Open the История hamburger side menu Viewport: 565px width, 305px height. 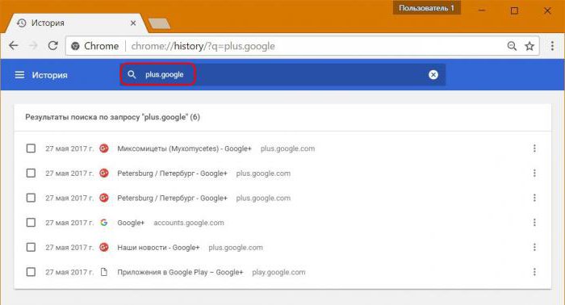point(19,75)
